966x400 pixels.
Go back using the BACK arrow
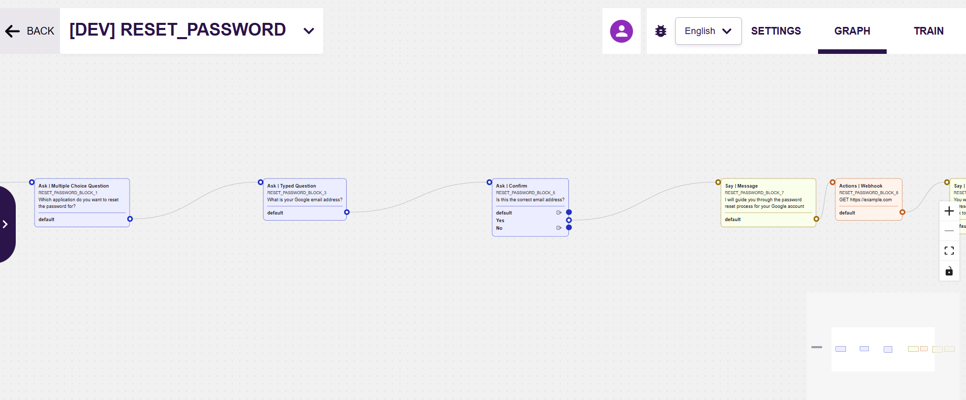29,31
